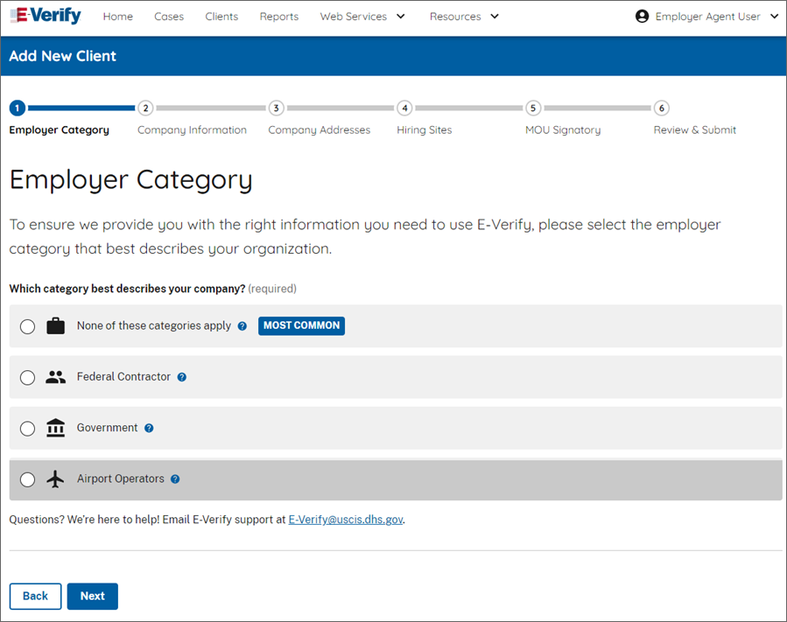Click step 4 Hiring Sites indicator
Viewport: 787px width, 622px height.
(x=404, y=108)
